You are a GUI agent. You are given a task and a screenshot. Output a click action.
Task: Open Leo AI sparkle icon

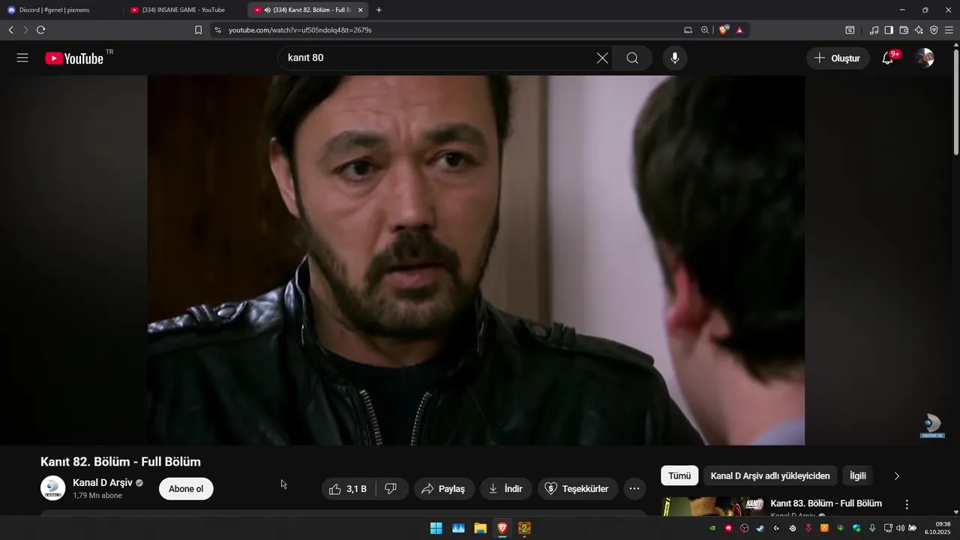(x=919, y=30)
